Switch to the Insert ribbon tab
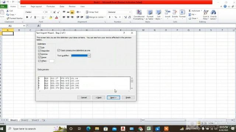 pos(23,7)
